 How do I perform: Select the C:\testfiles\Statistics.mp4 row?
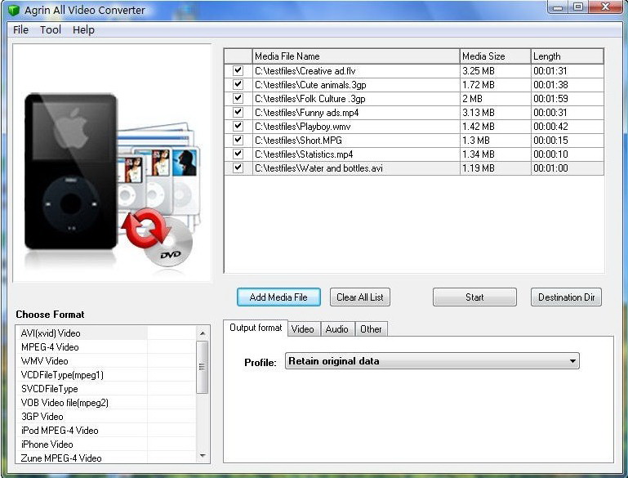pyautogui.click(x=414, y=154)
